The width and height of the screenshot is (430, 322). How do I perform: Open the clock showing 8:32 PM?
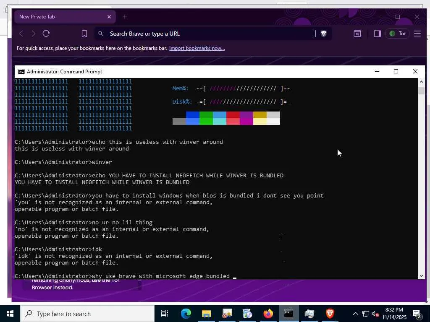point(394,314)
